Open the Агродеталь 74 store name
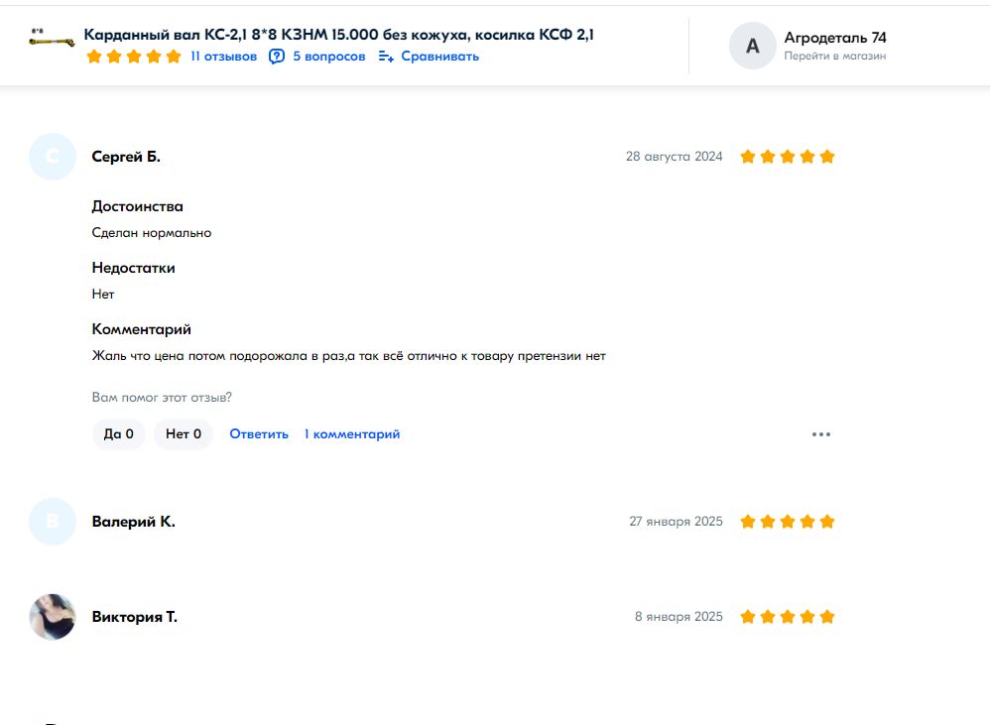 [x=834, y=38]
